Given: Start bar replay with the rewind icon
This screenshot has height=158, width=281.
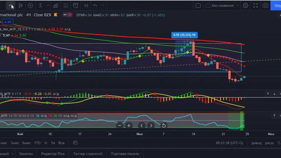Looking at the screenshot, I should (x=86, y=6).
